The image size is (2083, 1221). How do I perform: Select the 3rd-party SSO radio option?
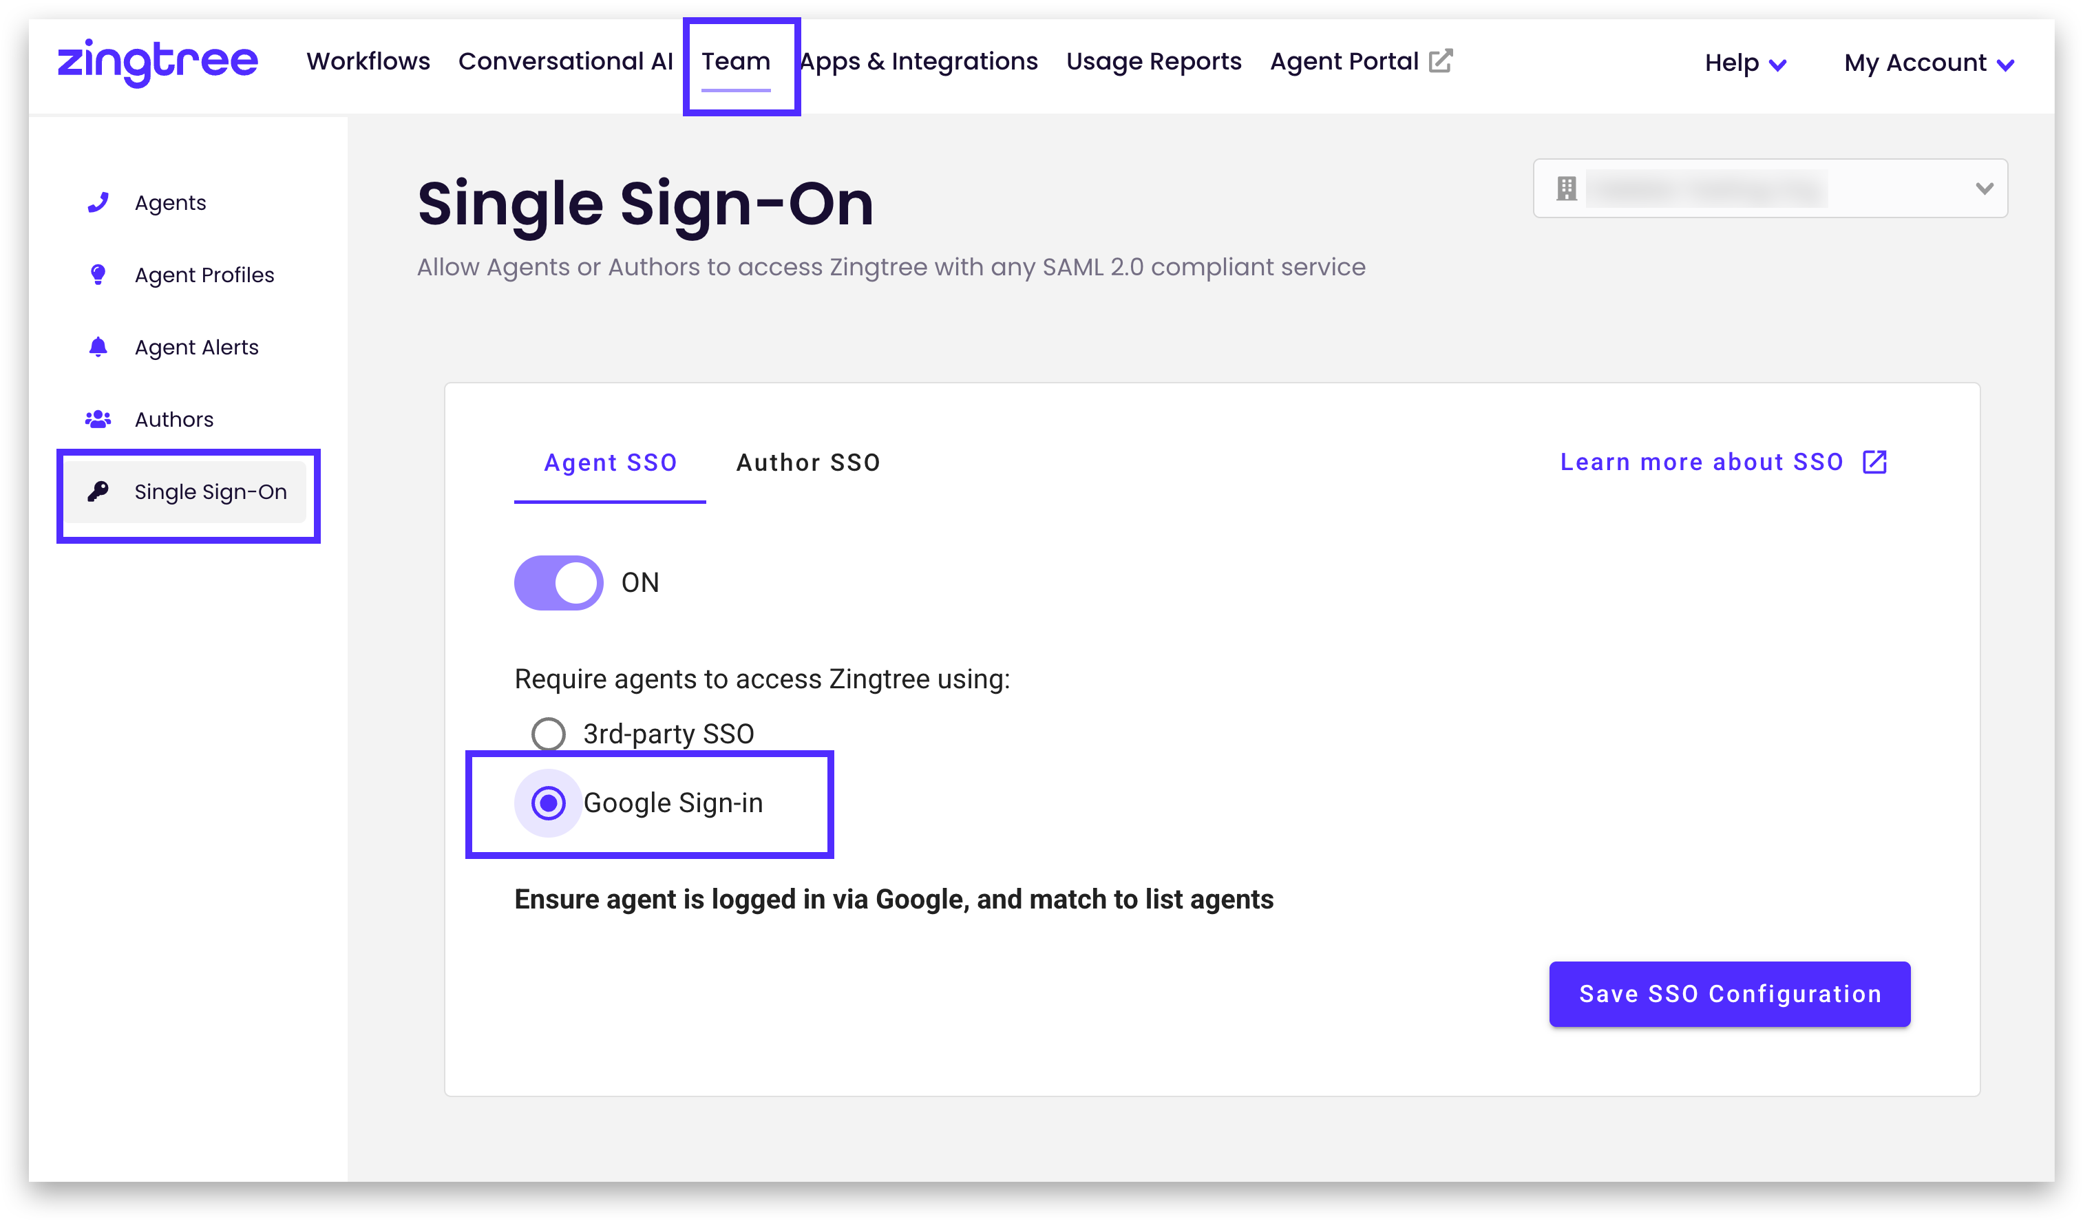click(x=549, y=734)
